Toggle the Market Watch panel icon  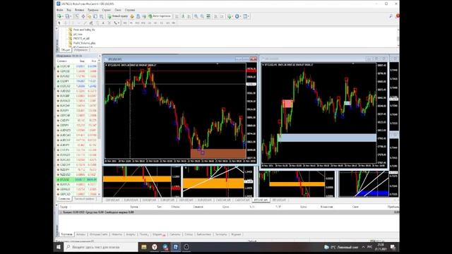[x=77, y=16]
